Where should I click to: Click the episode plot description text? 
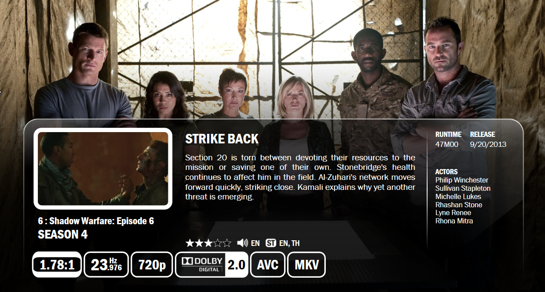pyautogui.click(x=300, y=177)
